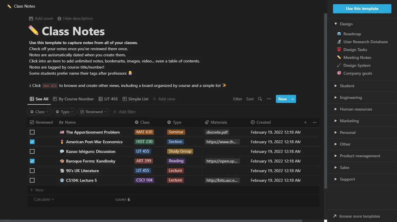Click the Browse more templates arrow icon
This screenshot has width=397, height=222.
tap(335, 216)
